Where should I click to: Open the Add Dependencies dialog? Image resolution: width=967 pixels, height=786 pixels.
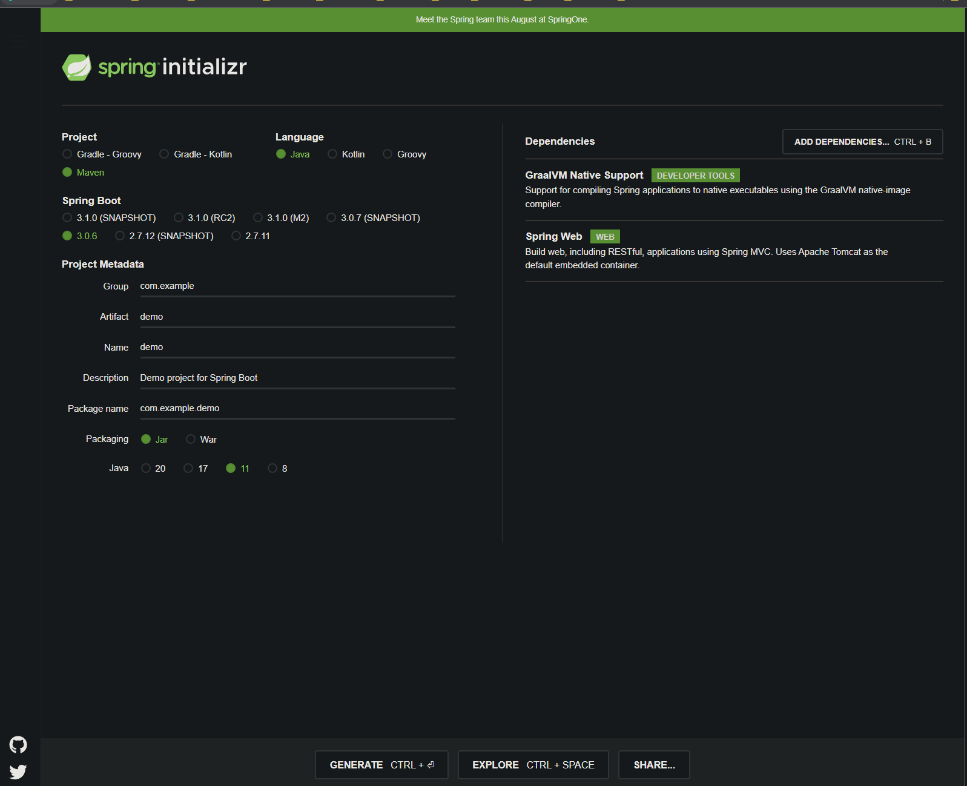[862, 142]
